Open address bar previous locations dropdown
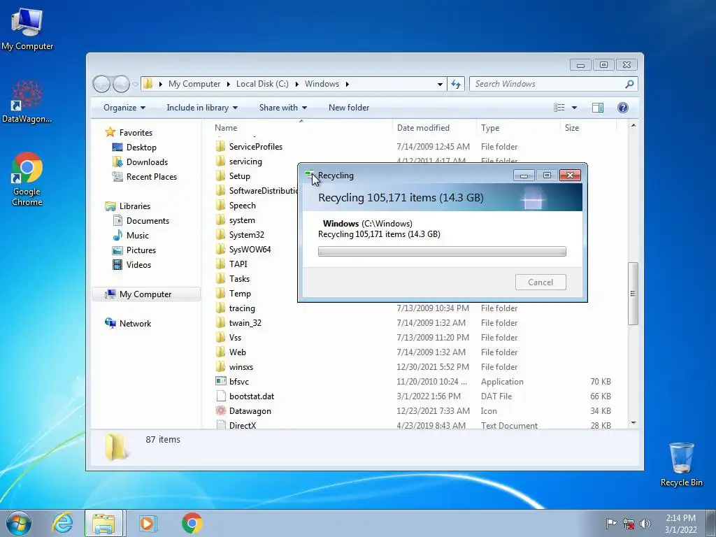The height and width of the screenshot is (537, 716). [x=440, y=84]
